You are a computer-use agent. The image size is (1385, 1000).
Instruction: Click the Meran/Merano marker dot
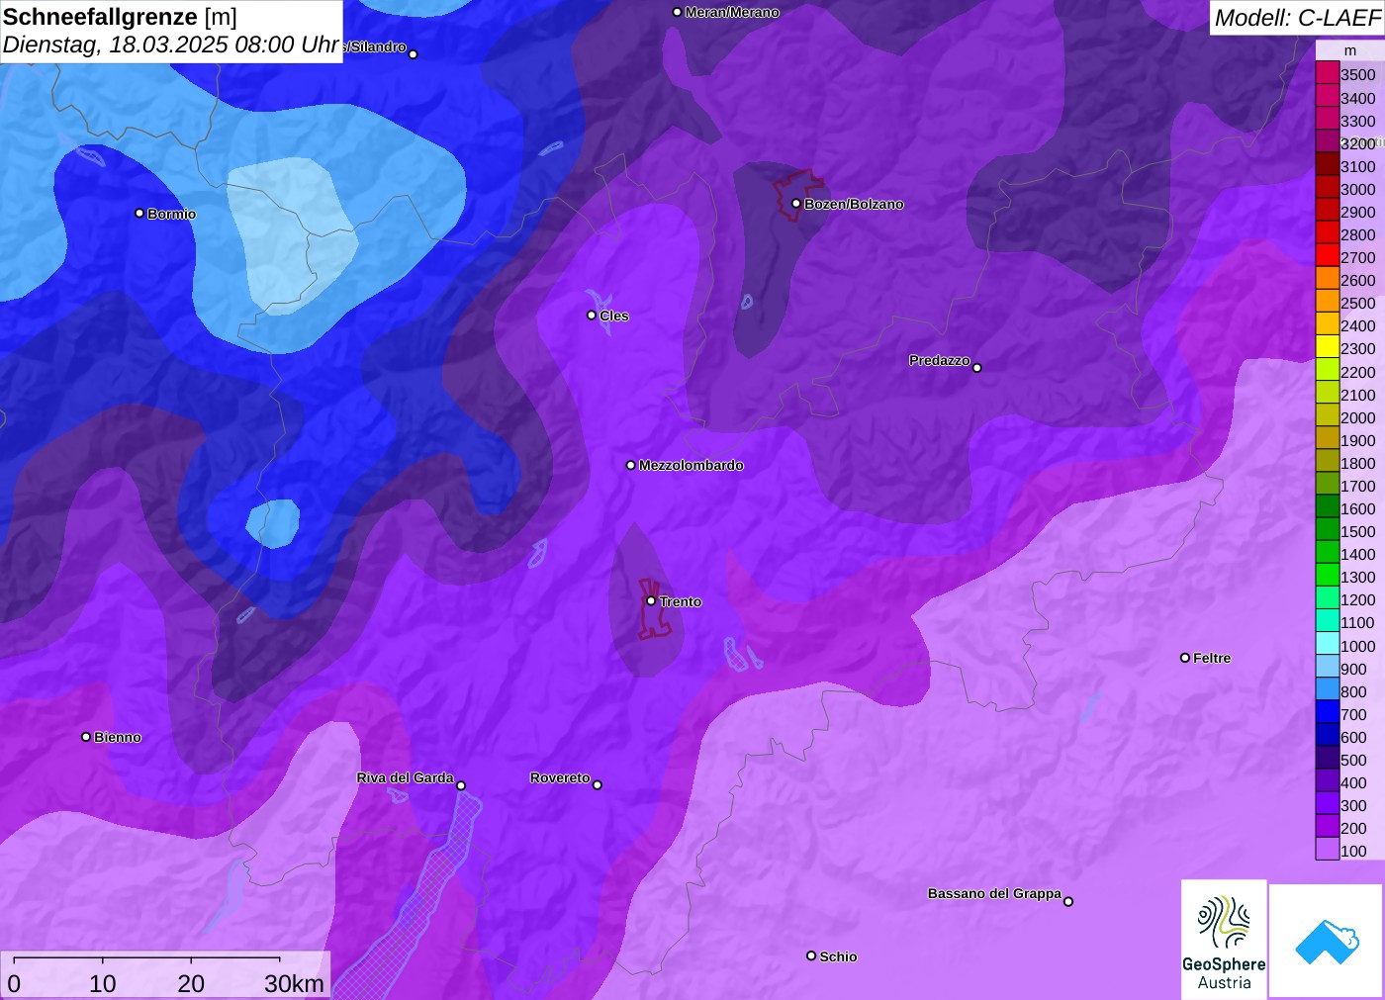(677, 12)
